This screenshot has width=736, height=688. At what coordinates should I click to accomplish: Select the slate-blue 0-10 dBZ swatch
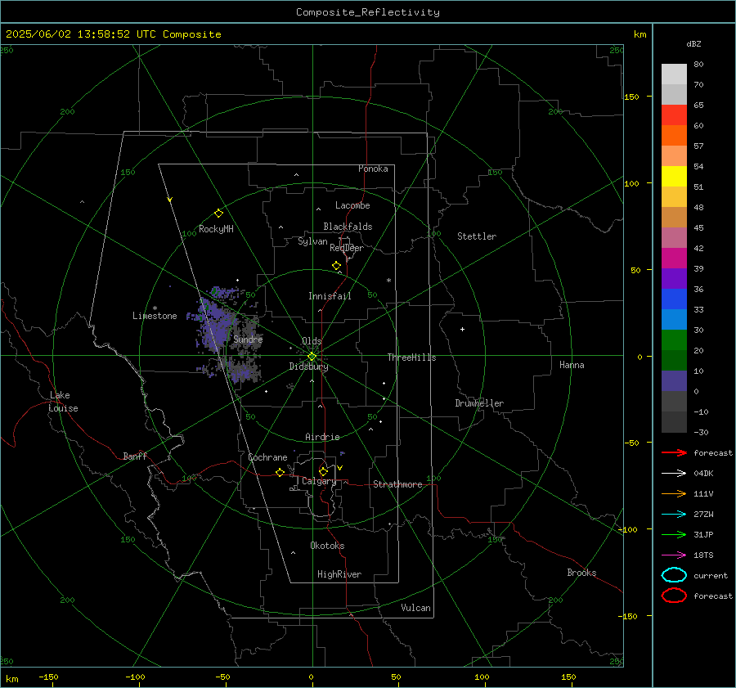pyautogui.click(x=674, y=381)
